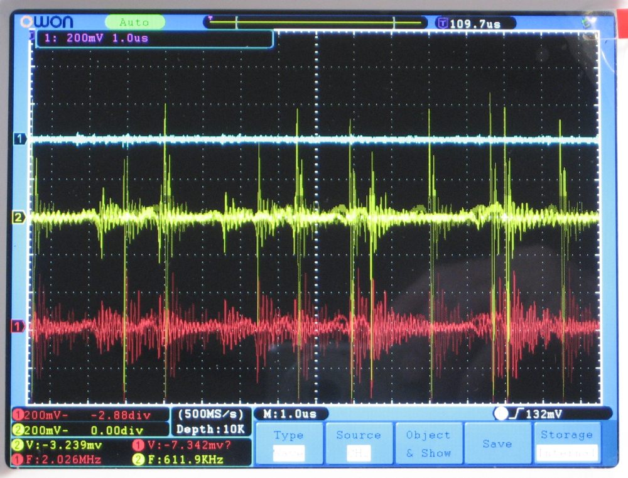
Task: Click the blue channel 1 ground marker
Action: (x=20, y=139)
